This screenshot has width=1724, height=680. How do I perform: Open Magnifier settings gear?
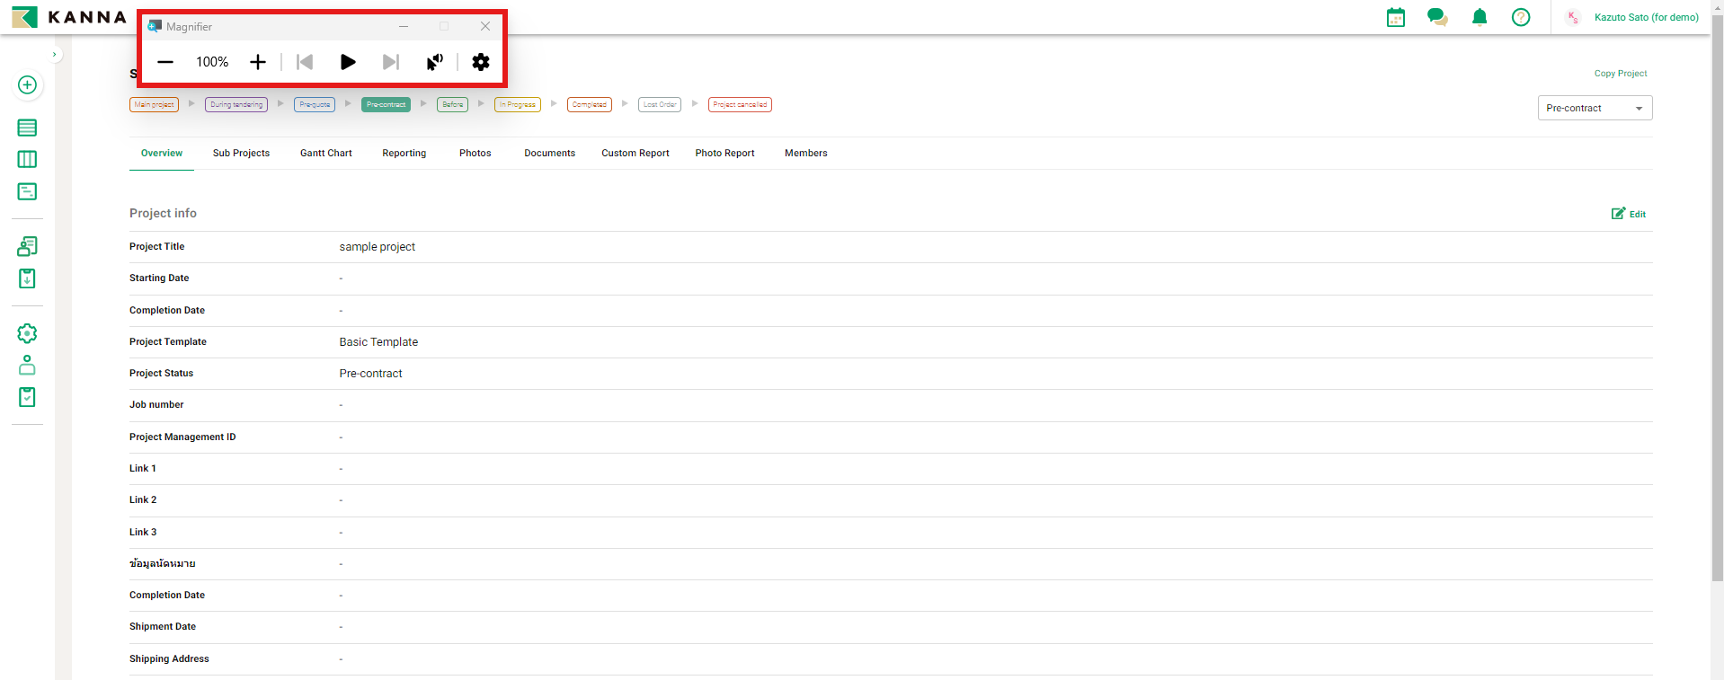tap(481, 62)
